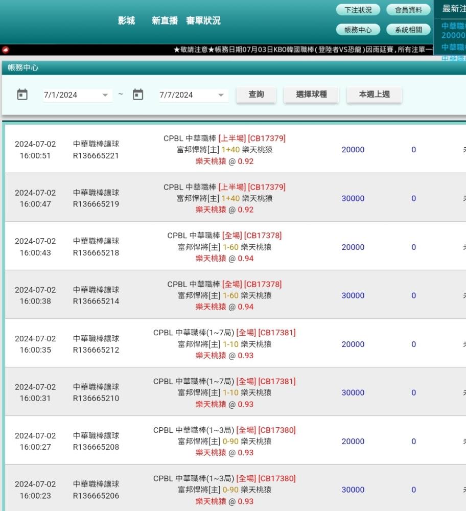Click 樂天桃猿 @ 0.94 in row R136665218
Screen dimensions: 466x511
click(224, 259)
